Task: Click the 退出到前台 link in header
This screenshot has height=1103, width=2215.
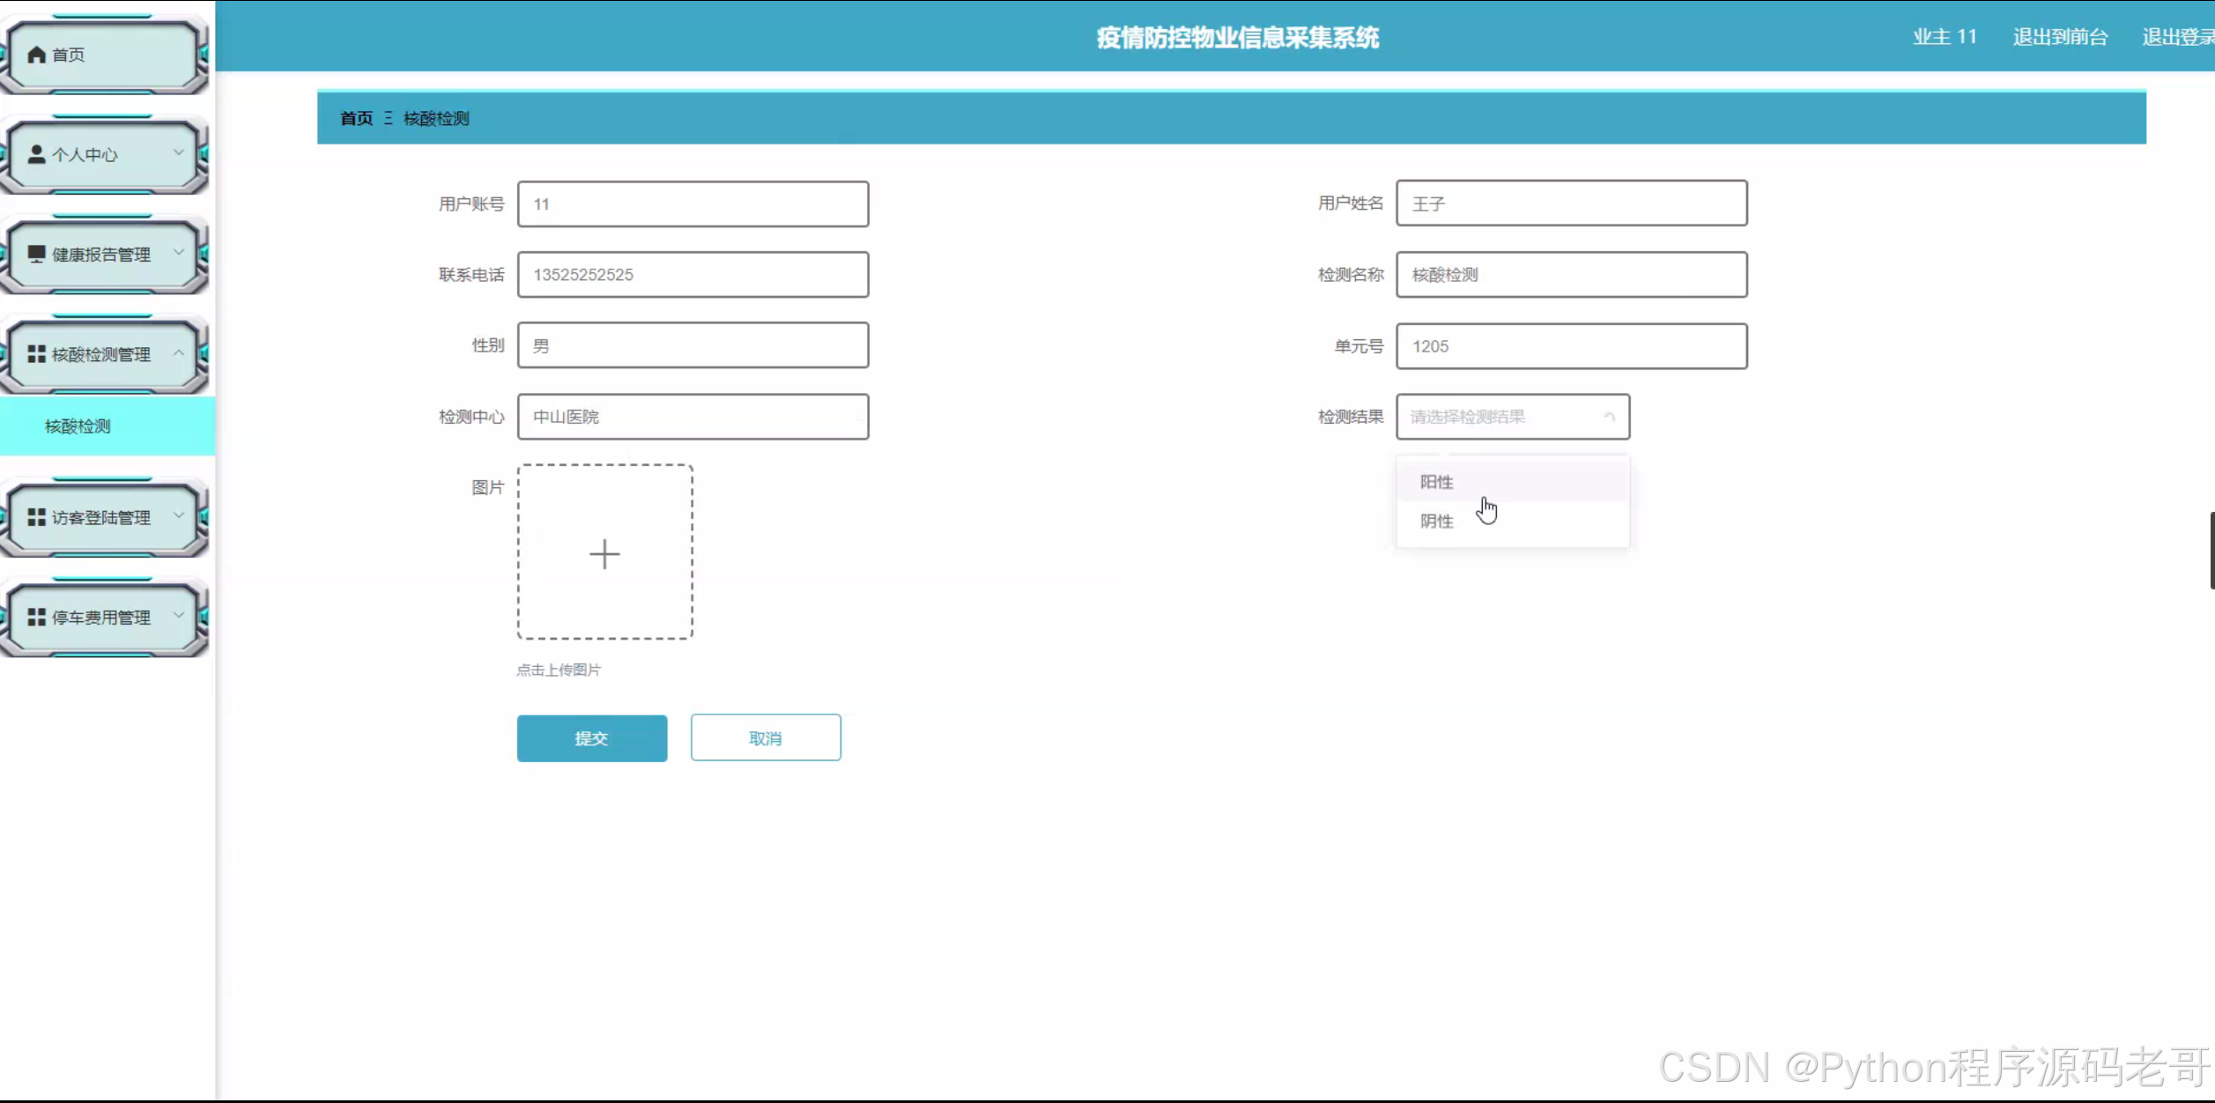Action: click(x=2059, y=37)
